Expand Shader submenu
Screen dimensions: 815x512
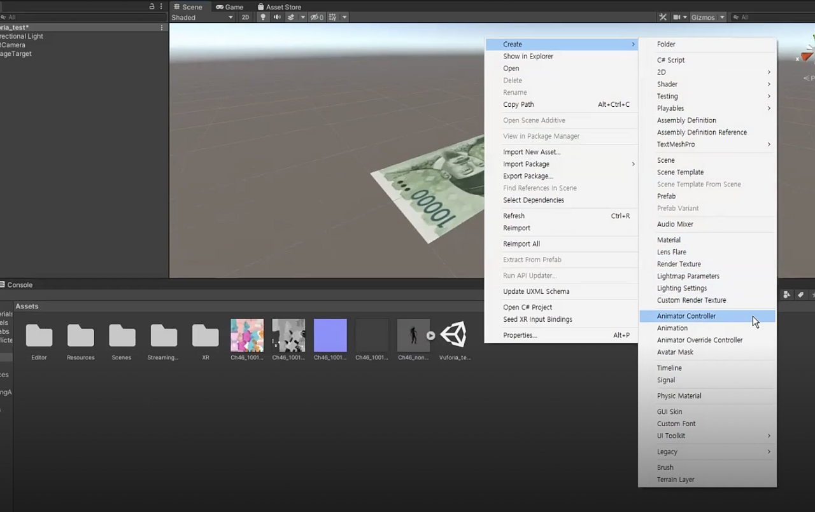[x=707, y=85]
